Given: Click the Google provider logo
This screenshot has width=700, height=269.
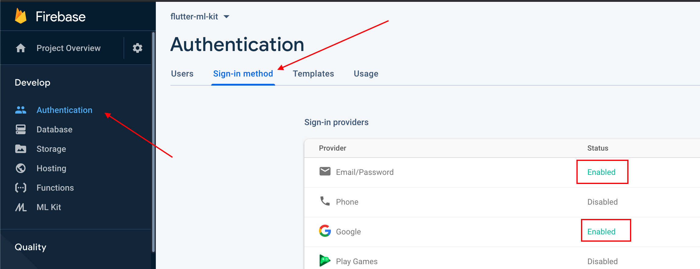Looking at the screenshot, I should coord(324,231).
